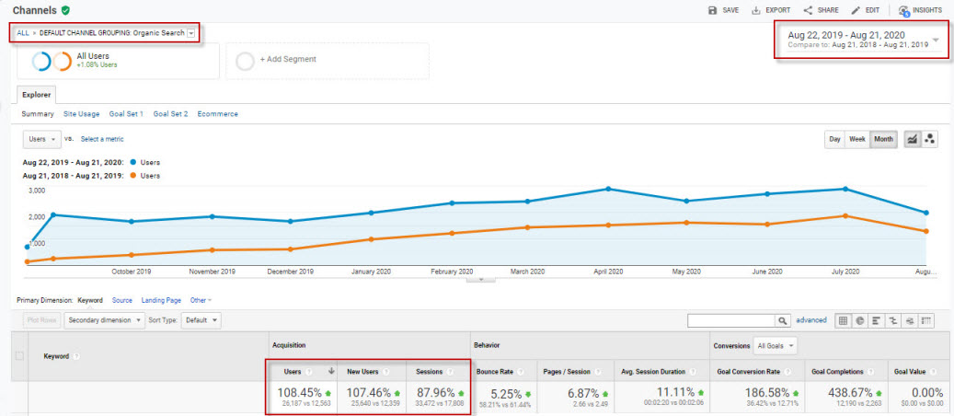Click the ALL breadcrumb link

tap(22, 33)
